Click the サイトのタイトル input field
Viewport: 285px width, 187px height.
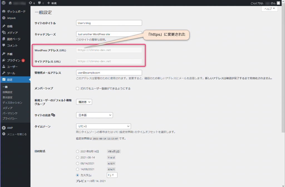(109, 23)
